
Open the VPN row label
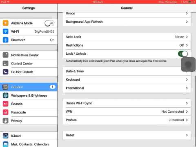[x=69, y=111]
